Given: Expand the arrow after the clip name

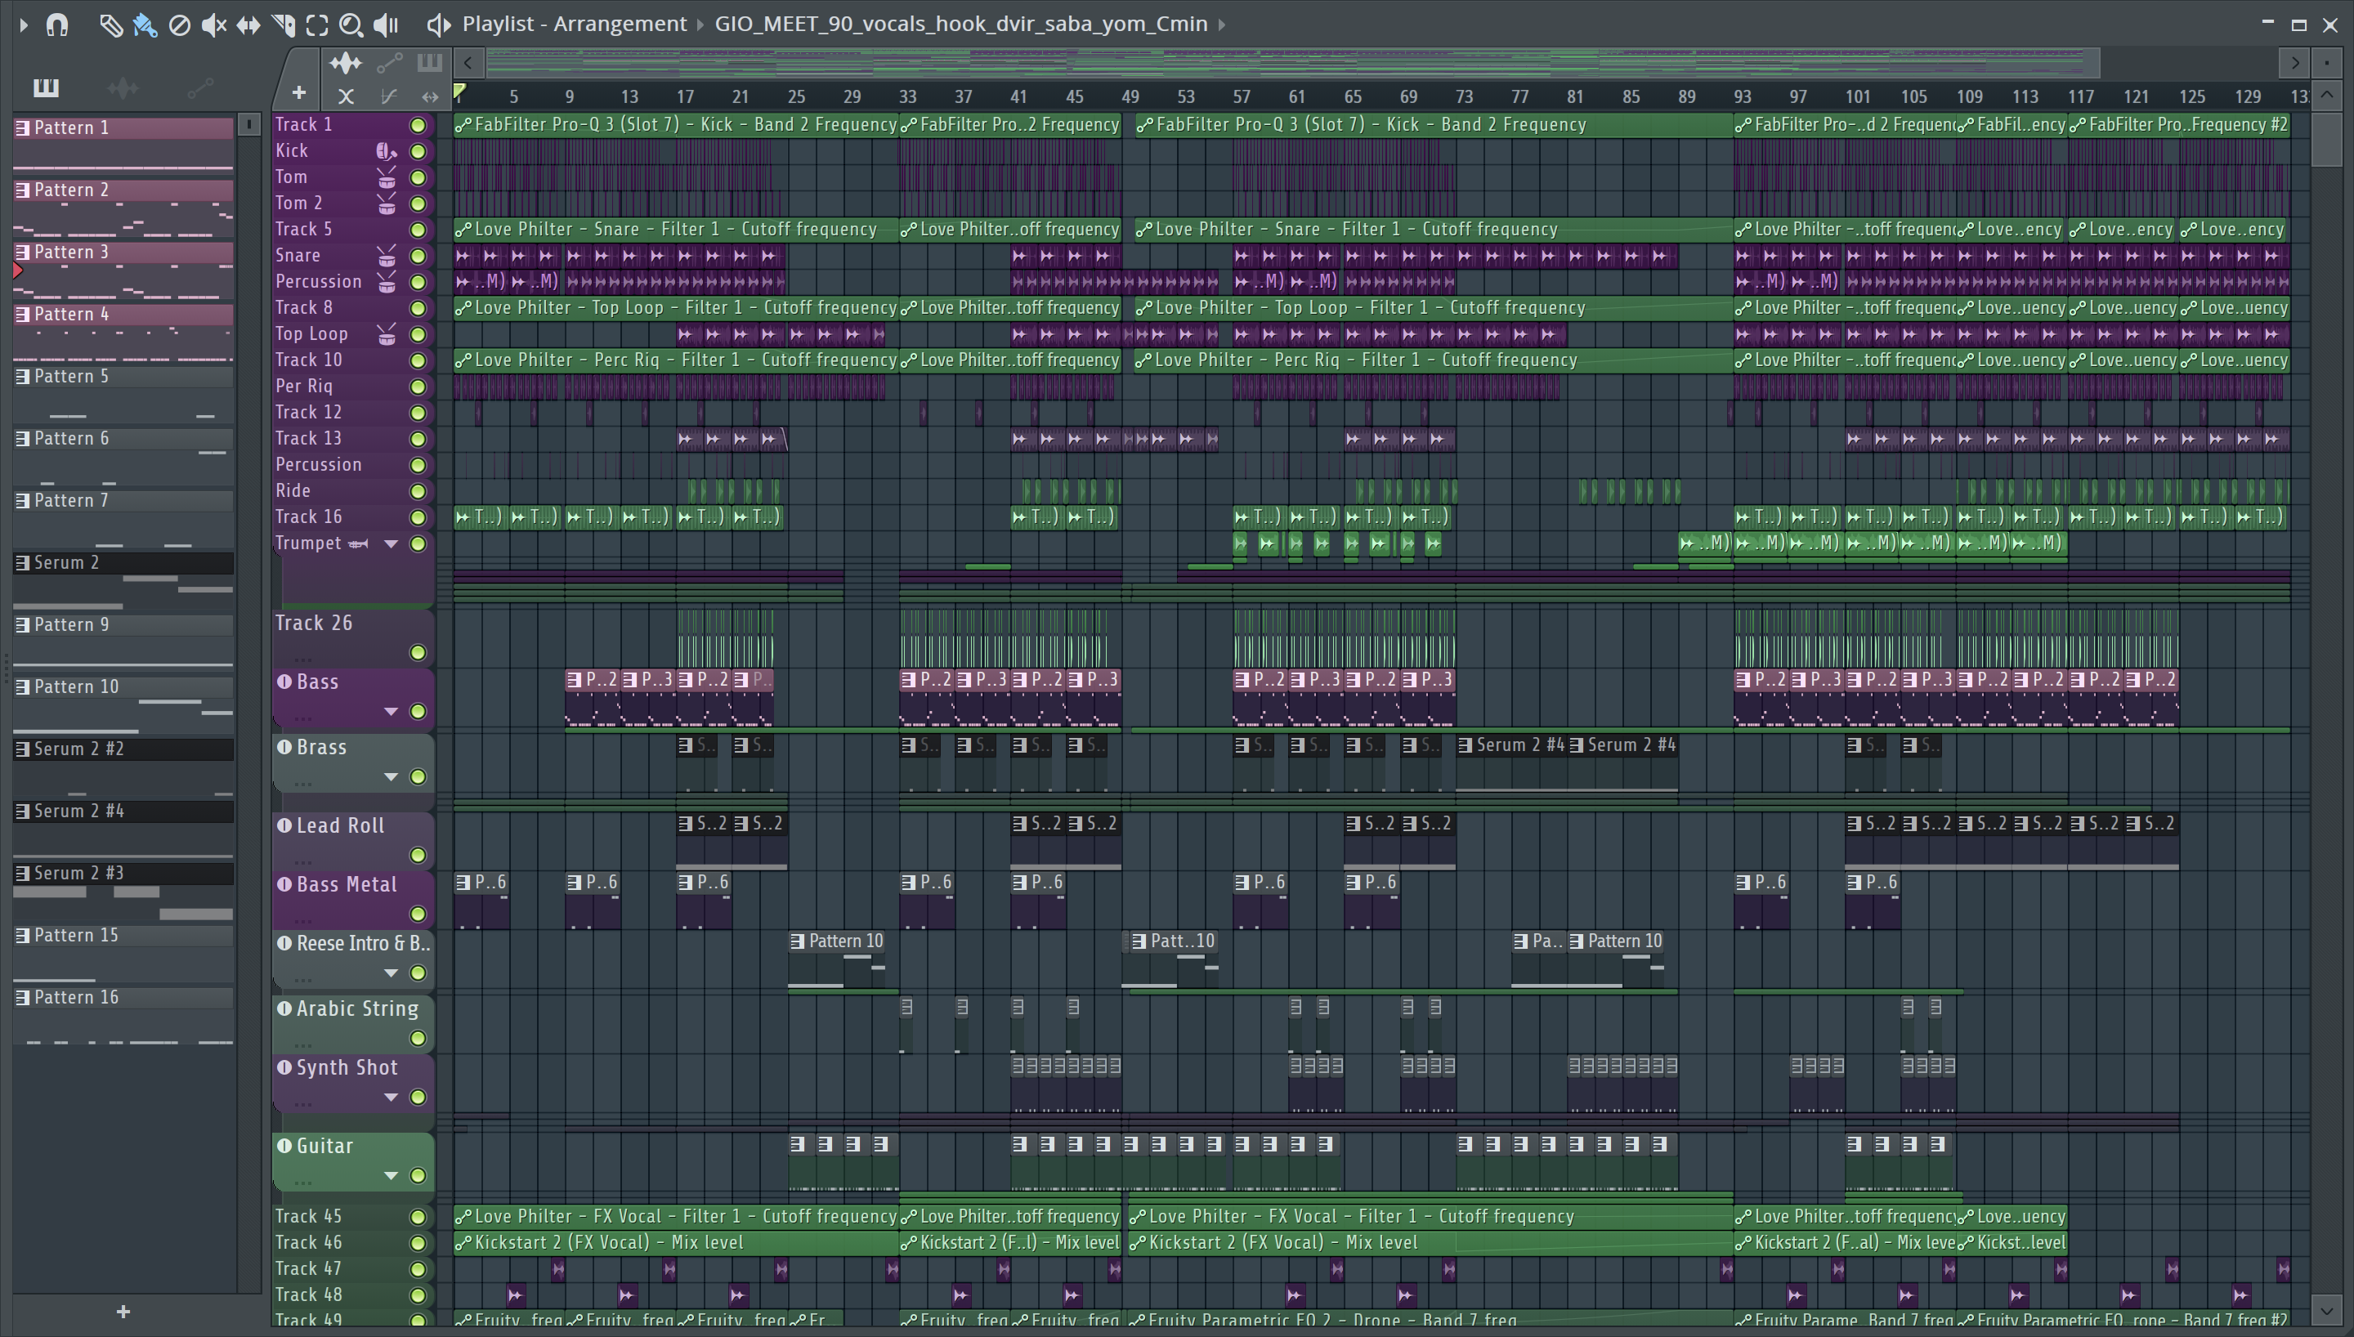Looking at the screenshot, I should click(1222, 25).
